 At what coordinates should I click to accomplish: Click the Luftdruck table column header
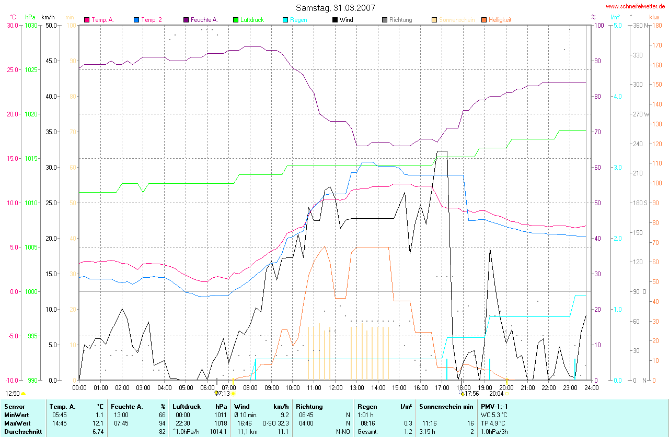point(187,406)
